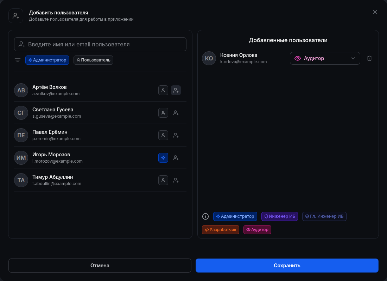Click the Администратор role badge in the legend
The image size is (387, 281).
pos(235,216)
